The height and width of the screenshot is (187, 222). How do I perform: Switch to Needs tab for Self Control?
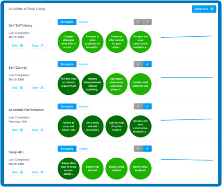84,64
